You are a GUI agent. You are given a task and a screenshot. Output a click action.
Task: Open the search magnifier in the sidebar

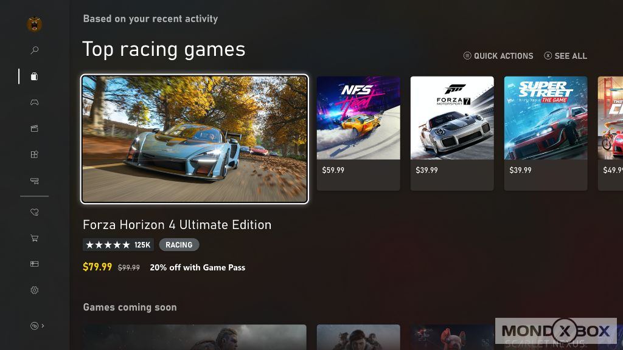click(35, 50)
